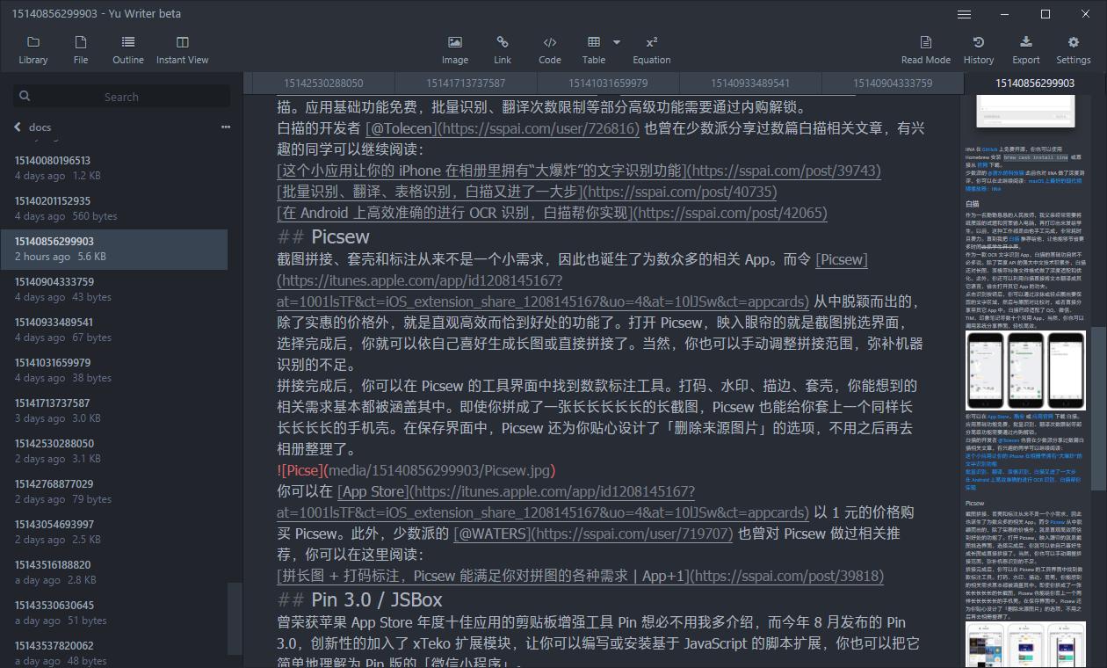
Task: Insert an Image via toolbar
Action: (x=455, y=50)
